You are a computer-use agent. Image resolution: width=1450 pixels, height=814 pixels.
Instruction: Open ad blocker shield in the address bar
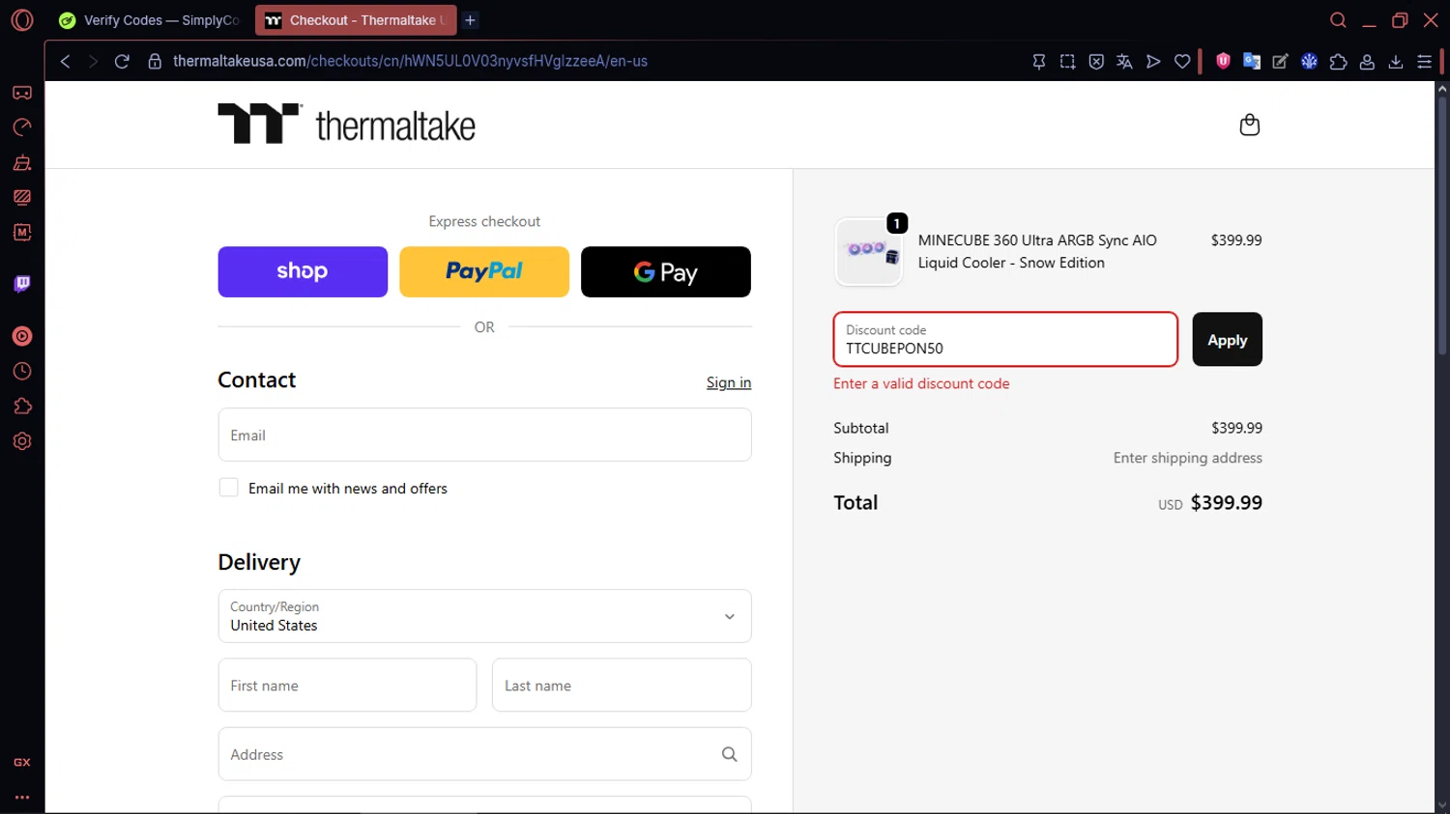(1096, 61)
